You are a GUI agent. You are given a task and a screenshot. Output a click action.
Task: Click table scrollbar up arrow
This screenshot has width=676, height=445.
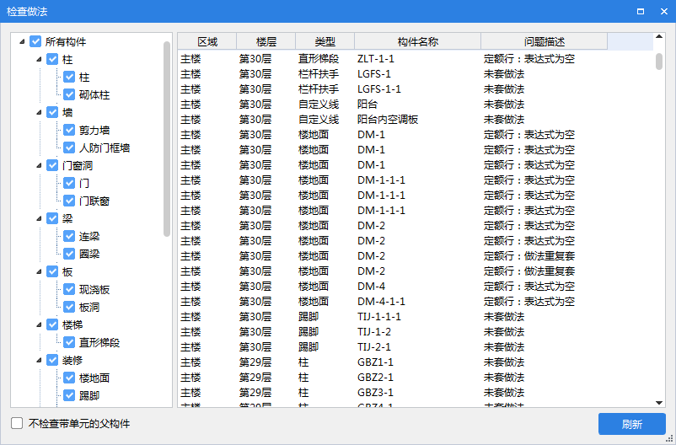pyautogui.click(x=659, y=36)
